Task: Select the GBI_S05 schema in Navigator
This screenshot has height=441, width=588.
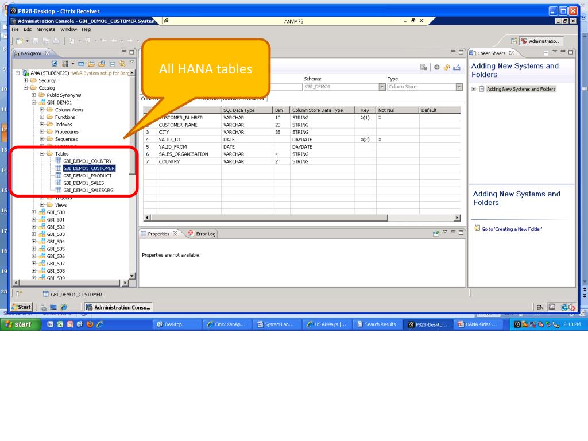Action: (x=56, y=249)
